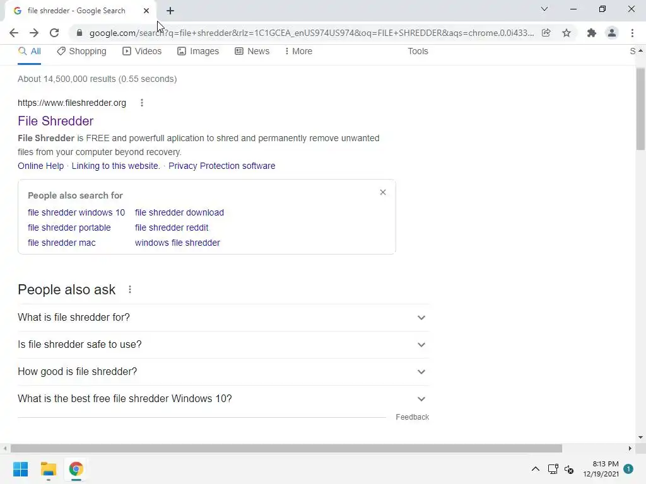
Task: Switch to the Shopping results tab
Action: click(81, 52)
